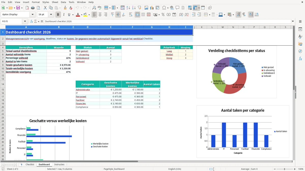Screen dimensions: 305x171
Task: Sort ascending
Action: tap(128, 8)
